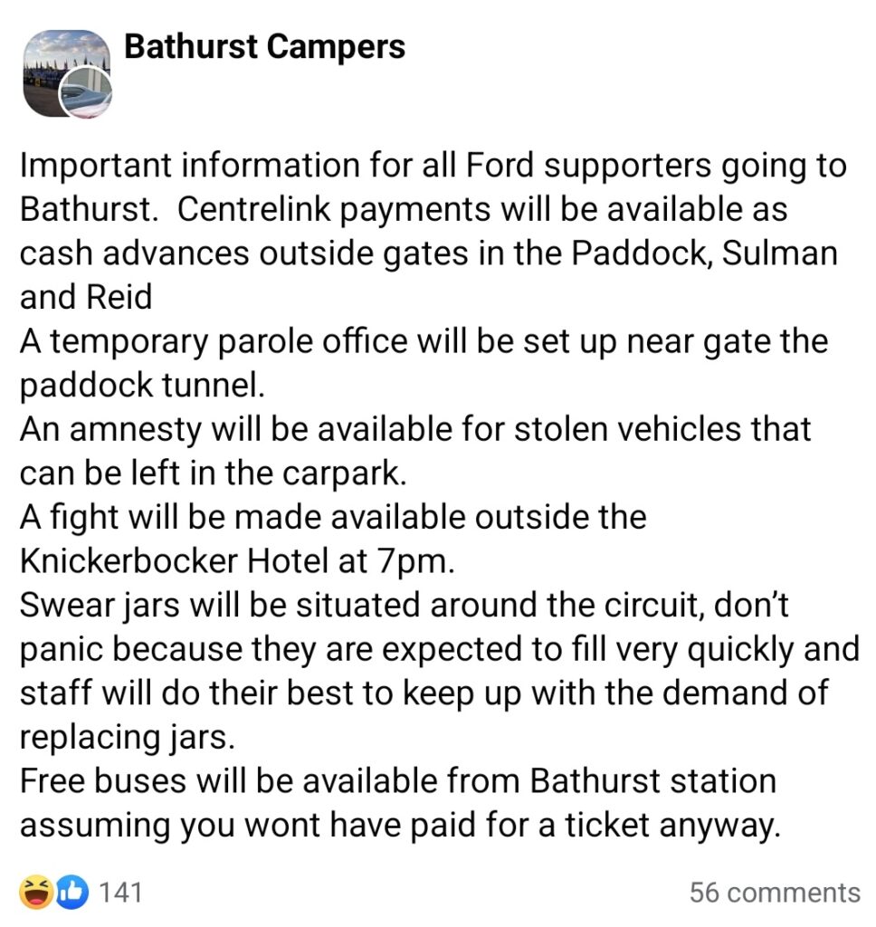Viewport: 876px width, 927px height.
Task: Open the Bathurst Campers page name
Action: click(264, 47)
